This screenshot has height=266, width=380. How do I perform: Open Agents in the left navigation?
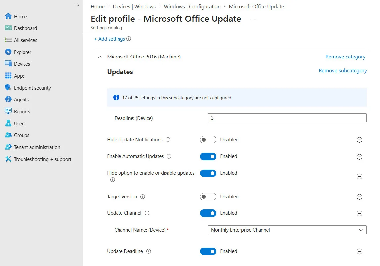coord(21,100)
